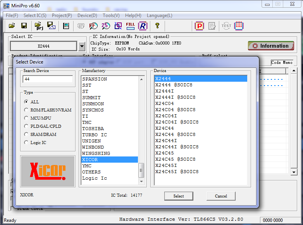Select Logic IC type radio button
The image size is (303, 225).
[x=26, y=143]
